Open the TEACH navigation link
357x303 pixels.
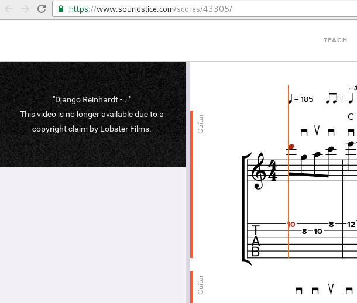tap(335, 40)
